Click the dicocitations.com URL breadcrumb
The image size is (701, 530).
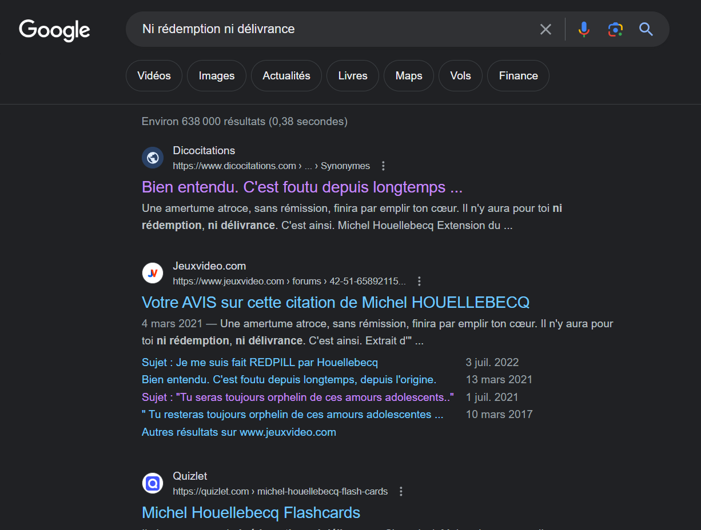pos(272,166)
